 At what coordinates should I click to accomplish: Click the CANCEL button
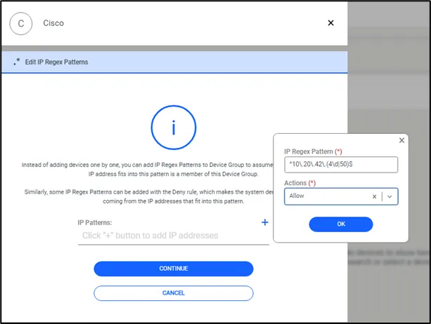[x=174, y=293]
